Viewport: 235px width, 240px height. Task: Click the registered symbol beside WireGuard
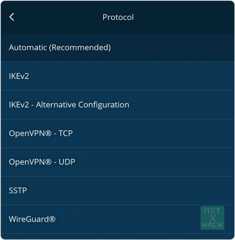(x=52, y=219)
